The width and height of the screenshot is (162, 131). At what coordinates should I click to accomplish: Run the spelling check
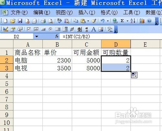click(x=59, y=21)
